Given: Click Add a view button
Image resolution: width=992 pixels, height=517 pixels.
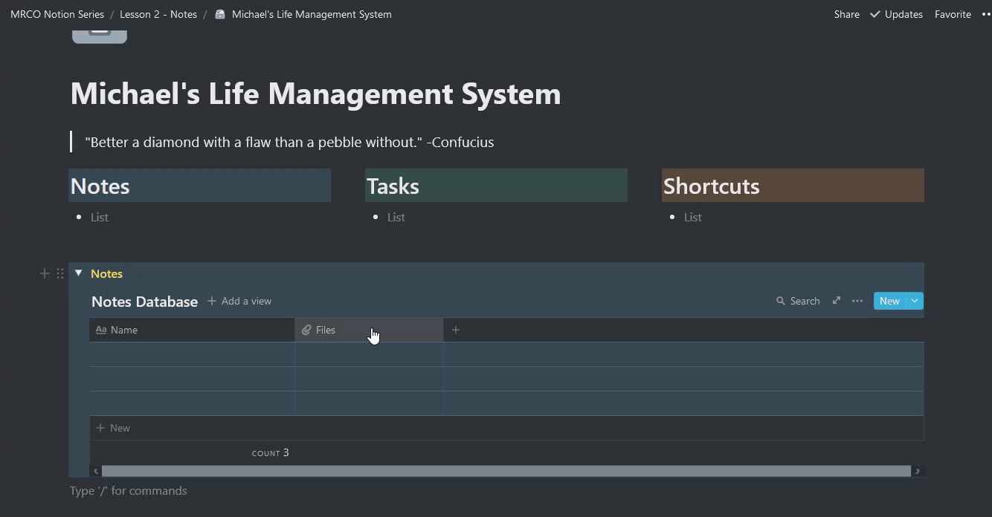Looking at the screenshot, I should [x=239, y=301].
